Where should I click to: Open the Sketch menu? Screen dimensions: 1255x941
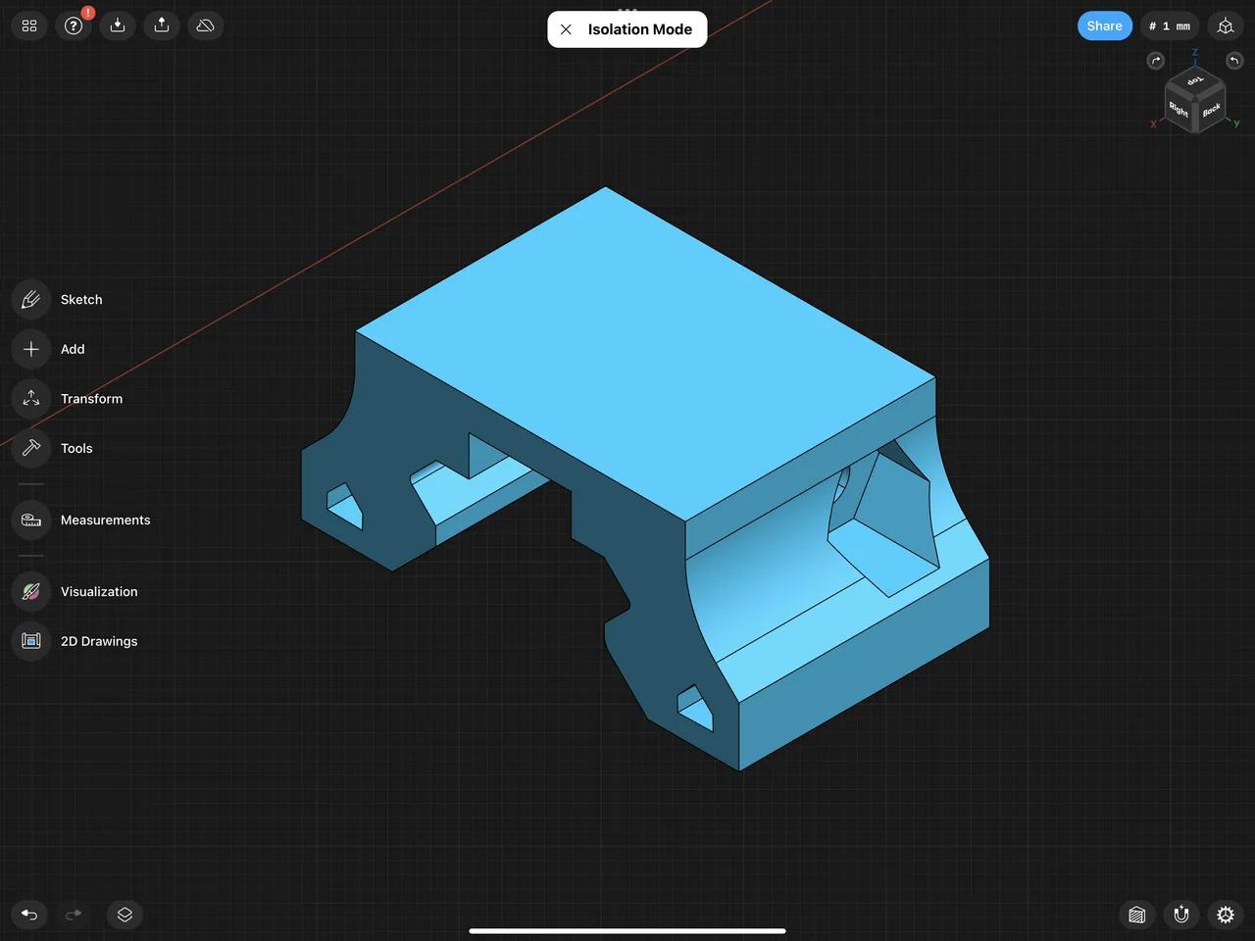[x=31, y=300]
